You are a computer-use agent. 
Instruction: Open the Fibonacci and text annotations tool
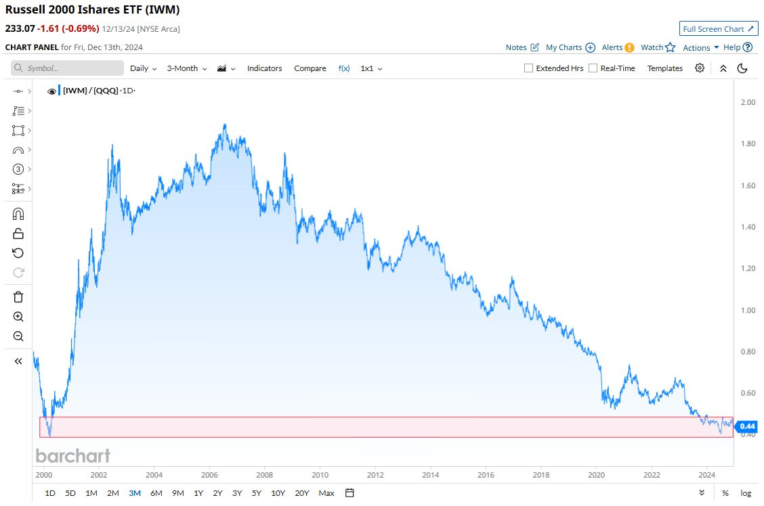18,111
